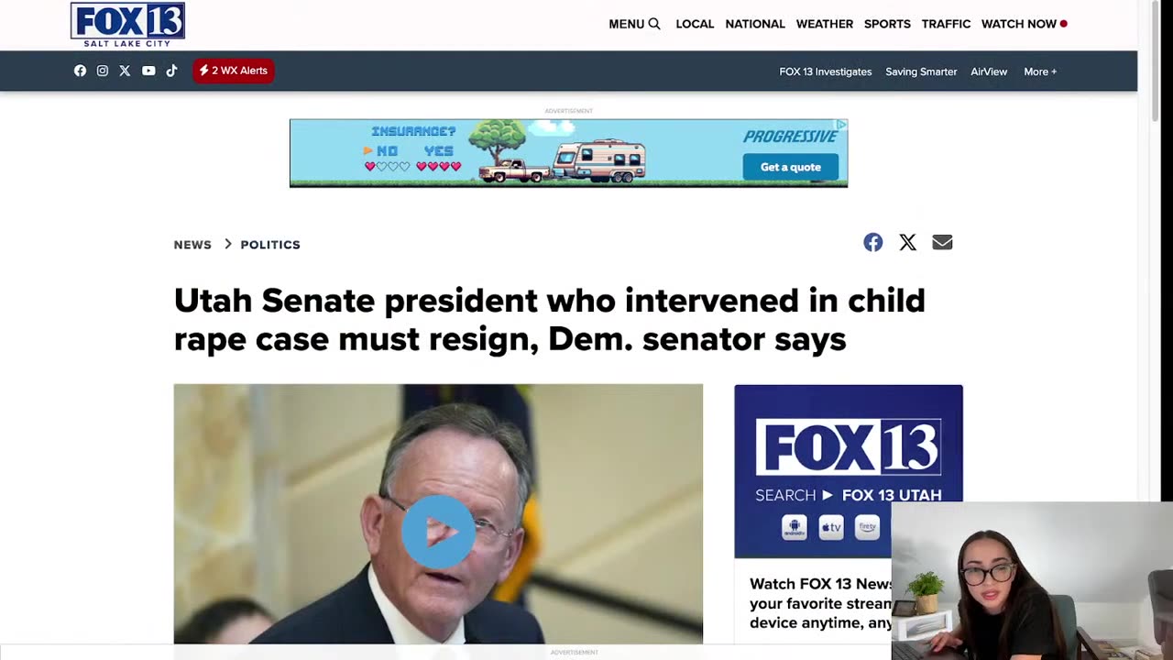Go to FOX 13 Salt Lake City homepage logo

tap(127, 25)
